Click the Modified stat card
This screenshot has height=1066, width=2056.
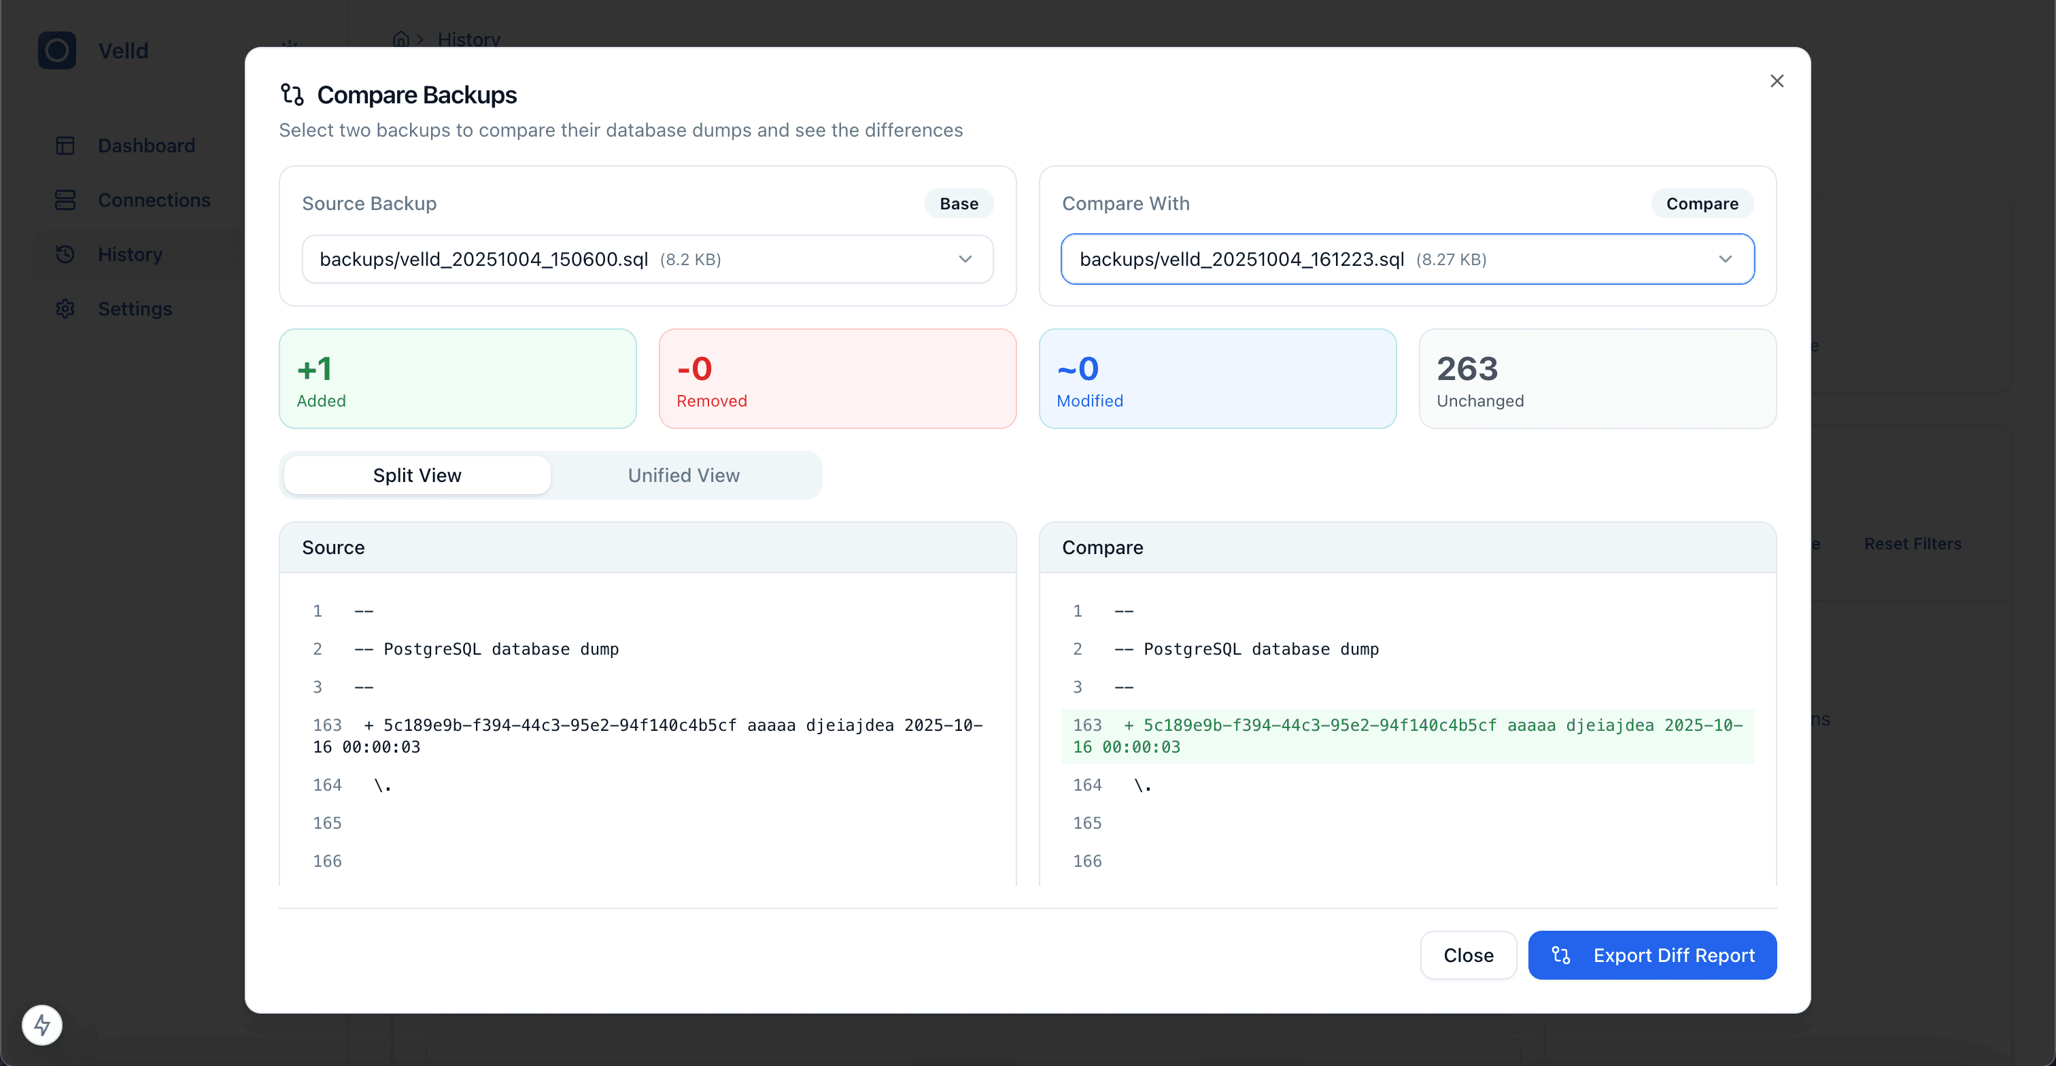tap(1217, 379)
